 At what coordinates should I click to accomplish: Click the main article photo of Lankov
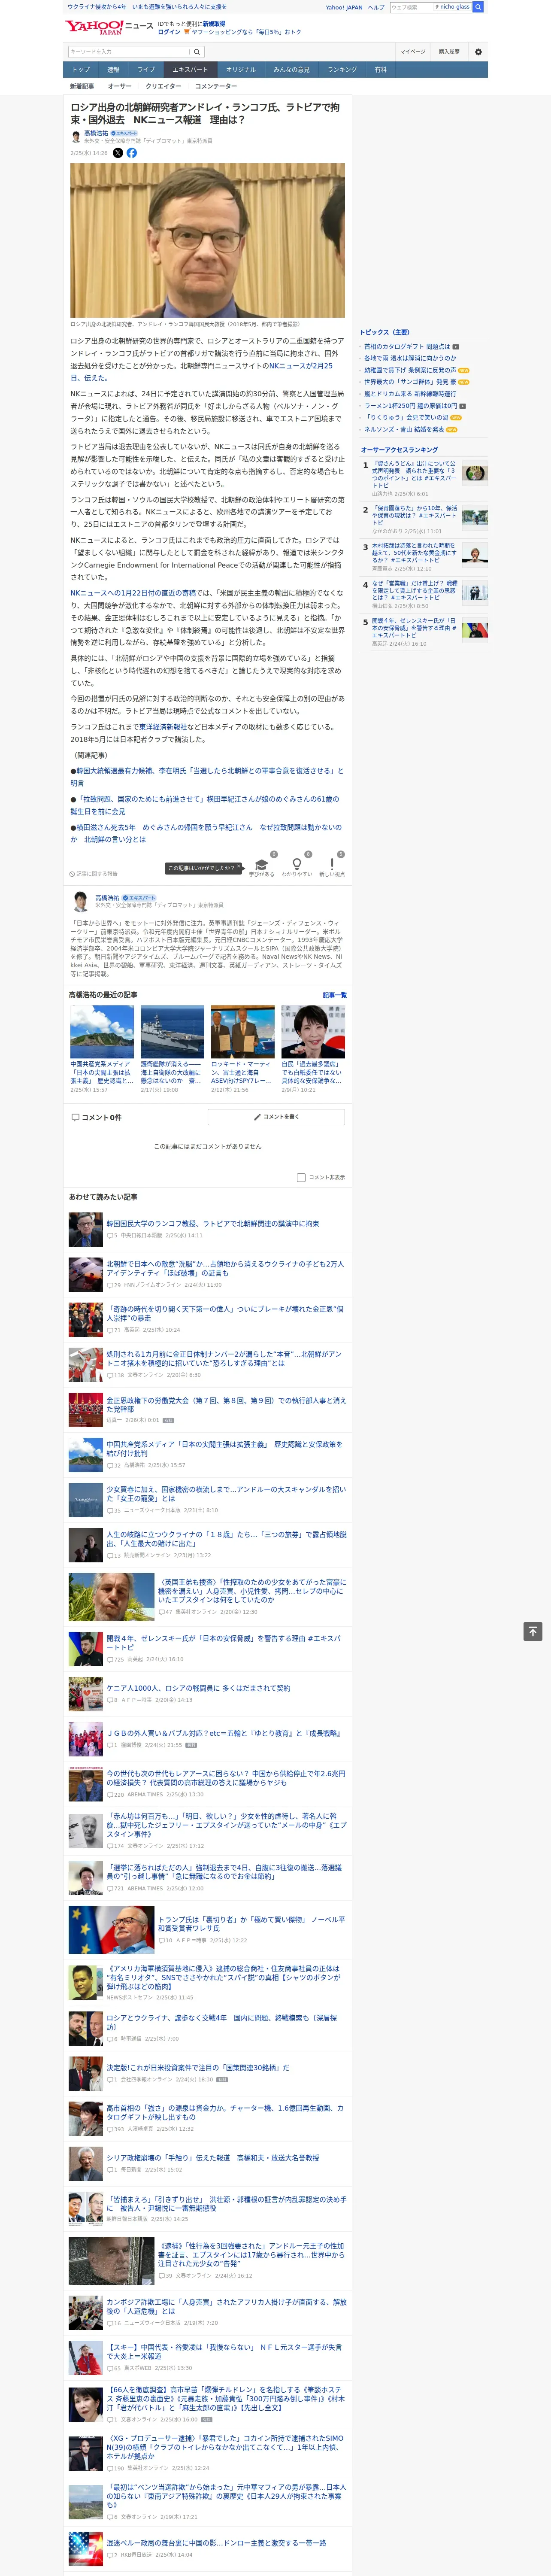click(207, 241)
